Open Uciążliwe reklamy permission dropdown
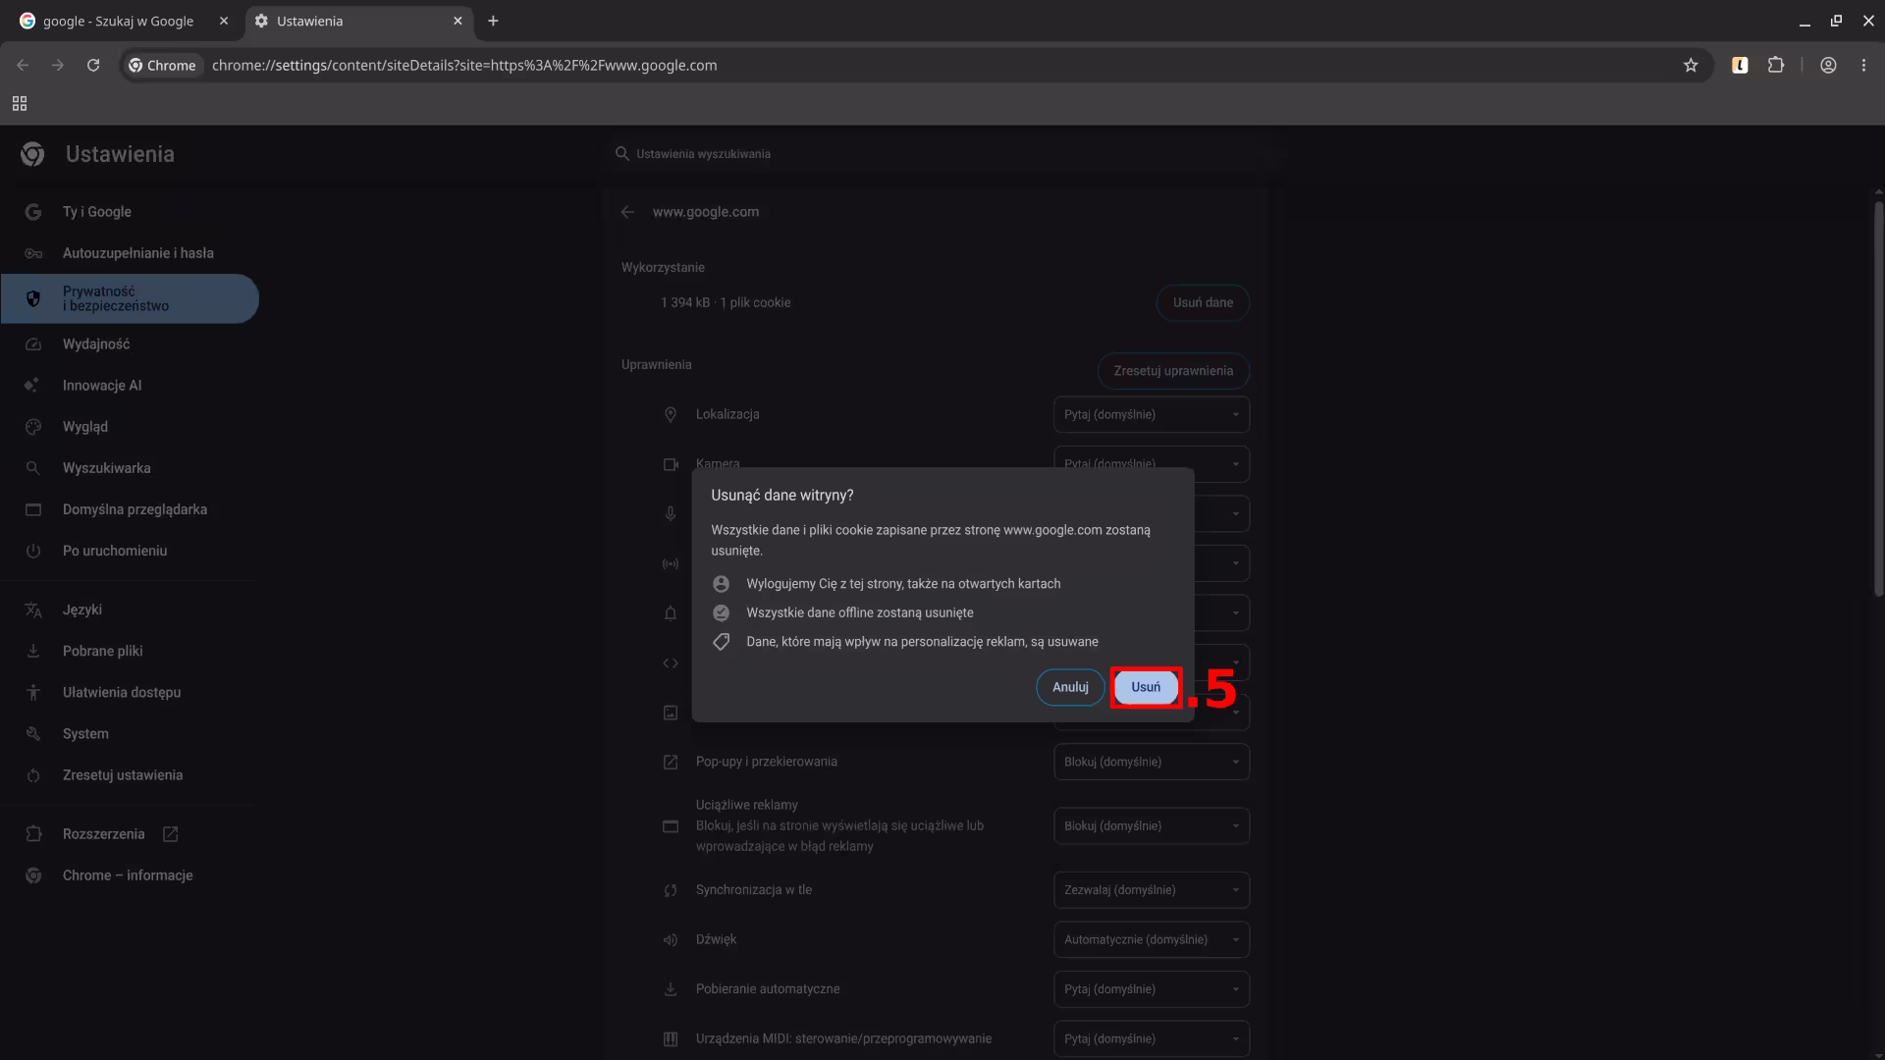The width and height of the screenshot is (1885, 1060). point(1152,825)
